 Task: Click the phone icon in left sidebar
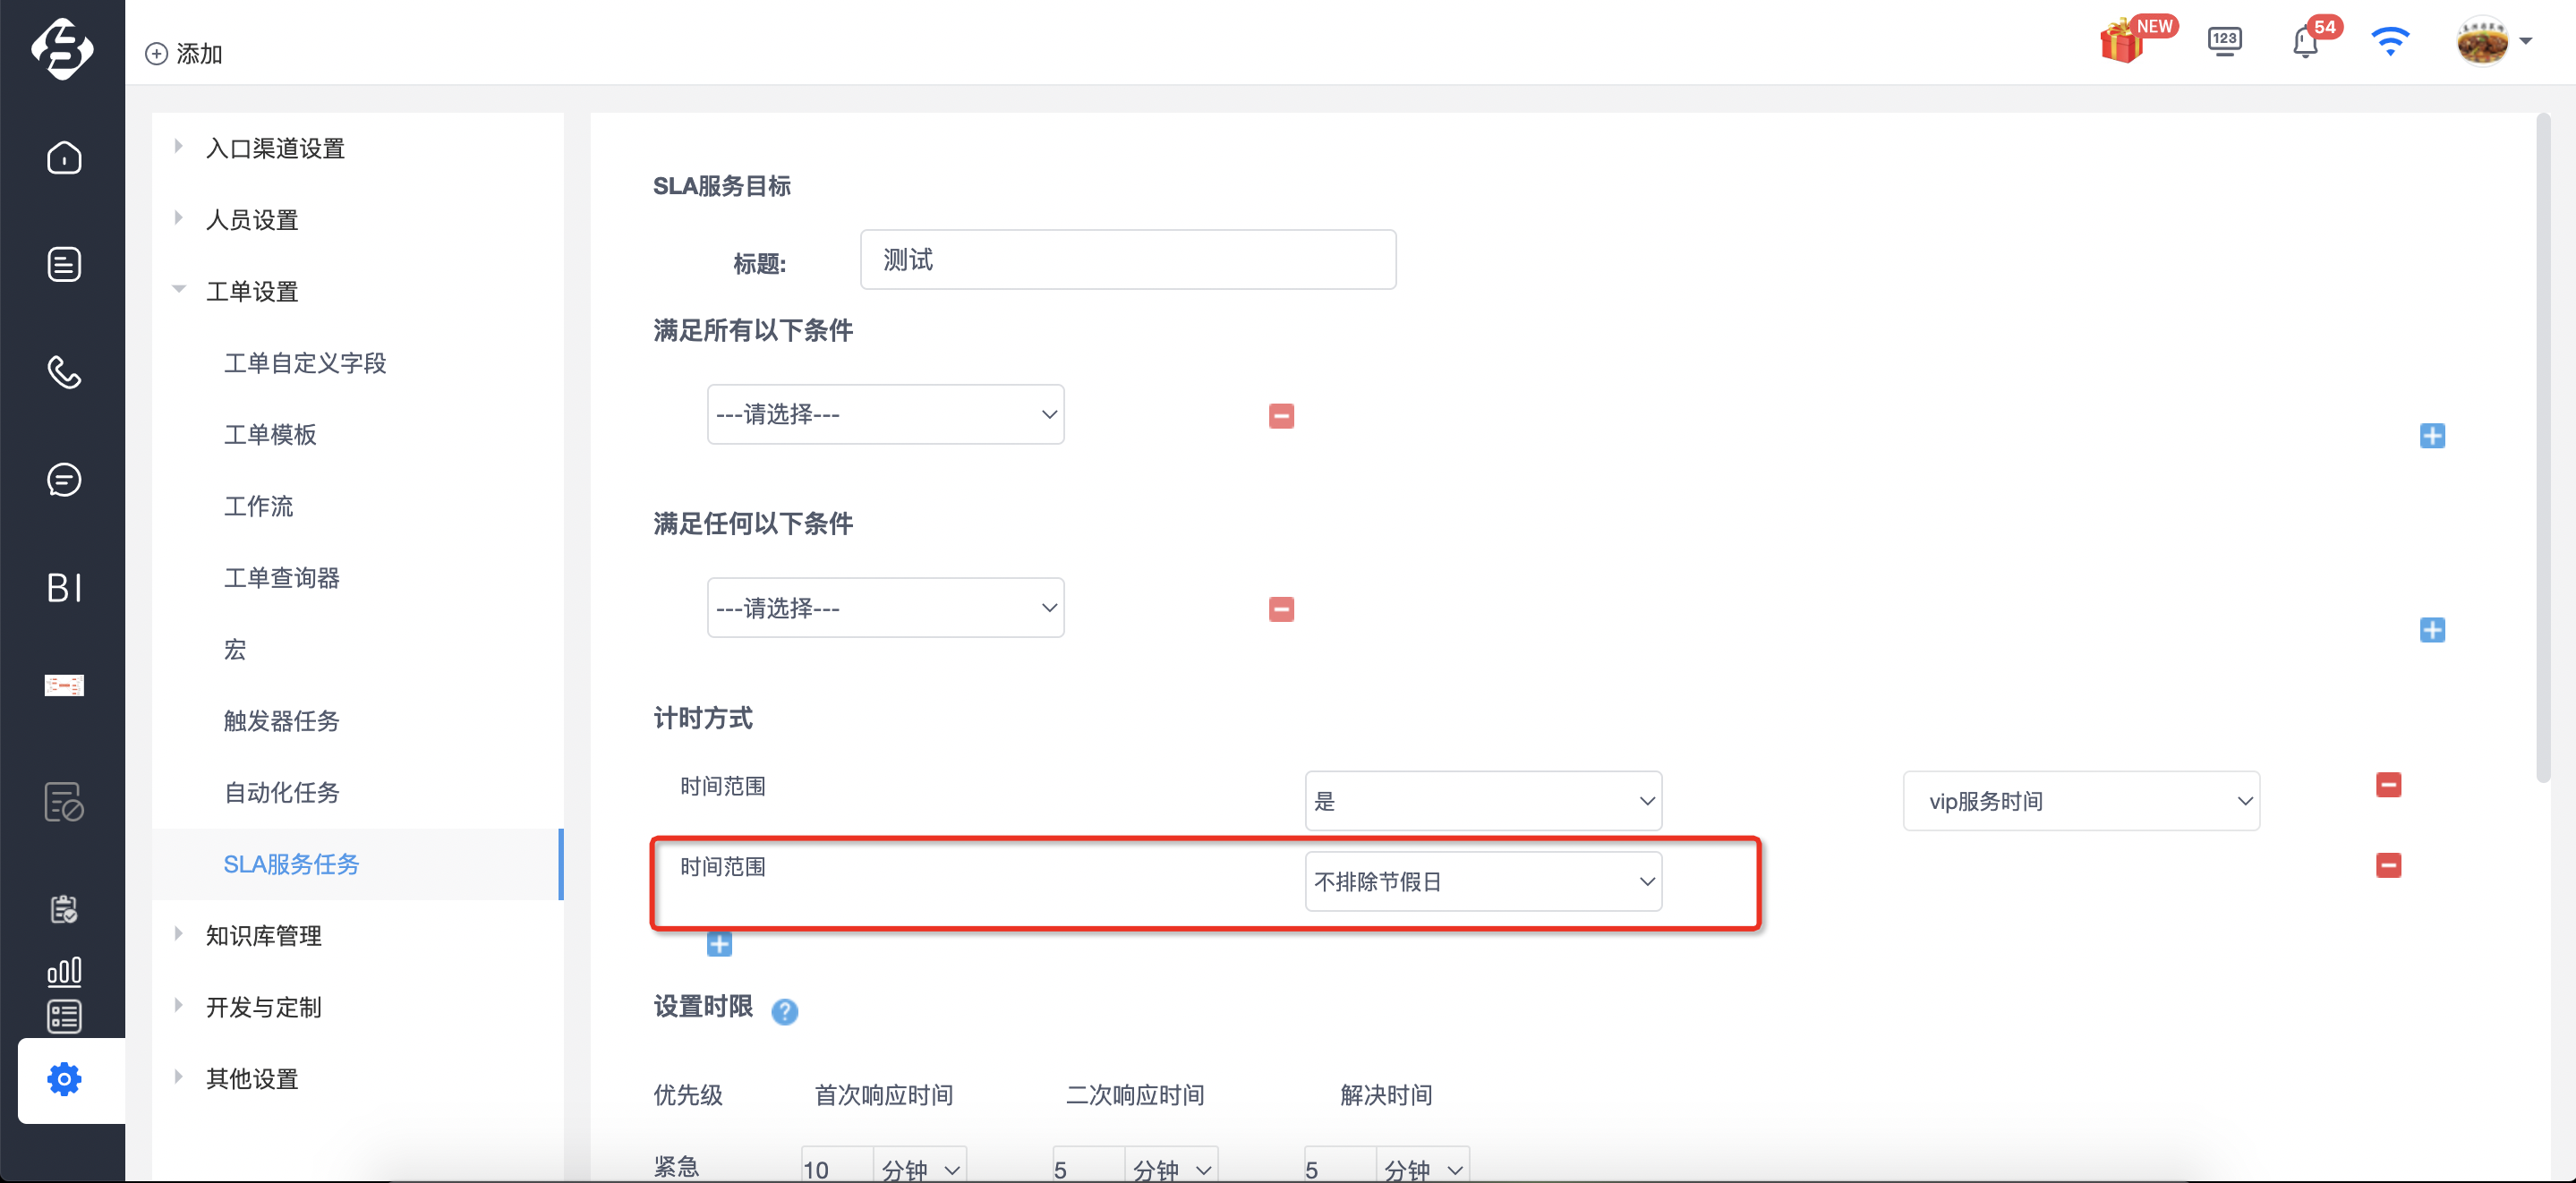[64, 372]
